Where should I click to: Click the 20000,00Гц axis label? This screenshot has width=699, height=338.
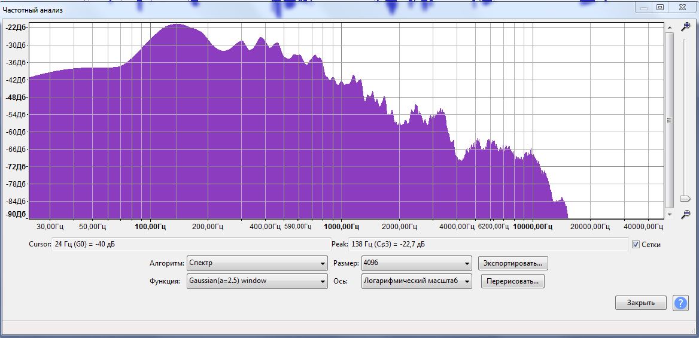[590, 227]
